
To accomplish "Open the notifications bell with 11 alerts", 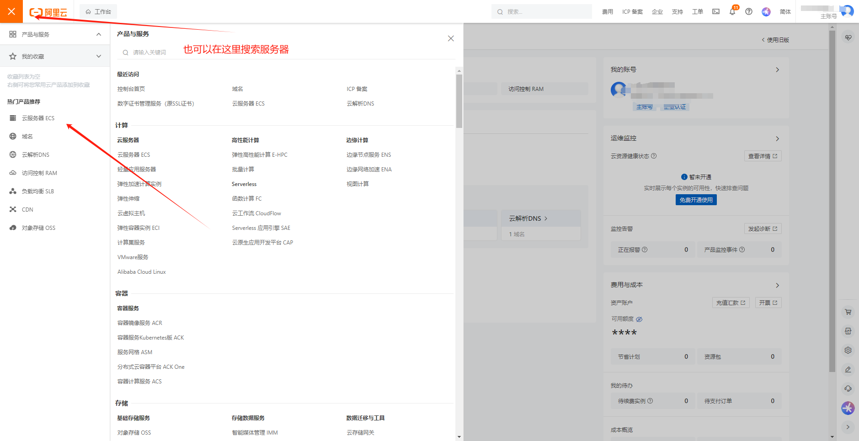I will point(732,11).
